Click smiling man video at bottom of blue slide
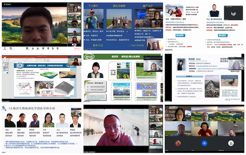246x155 pixels. [x=155, y=44]
